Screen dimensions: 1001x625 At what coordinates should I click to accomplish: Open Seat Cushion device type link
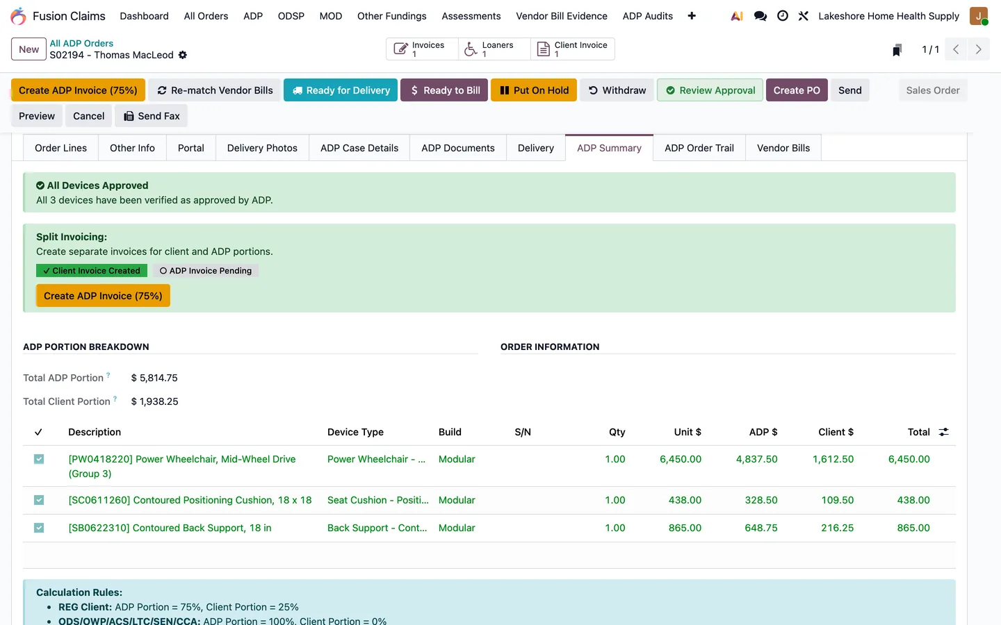coord(378,500)
